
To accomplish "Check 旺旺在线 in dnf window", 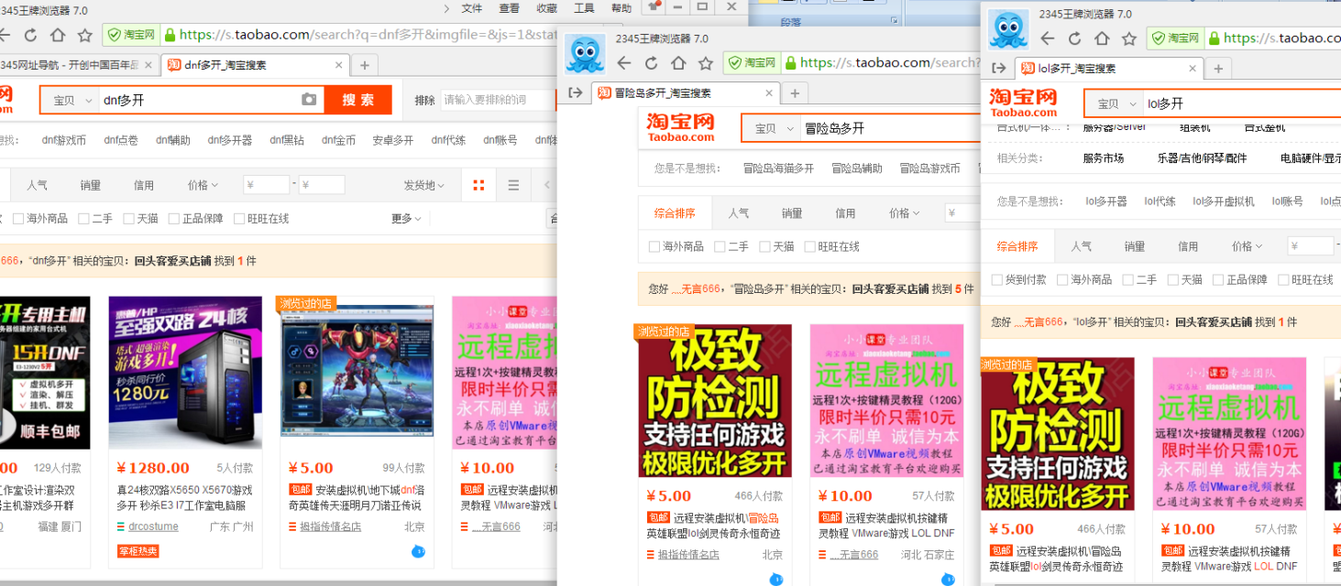I will 239,219.
